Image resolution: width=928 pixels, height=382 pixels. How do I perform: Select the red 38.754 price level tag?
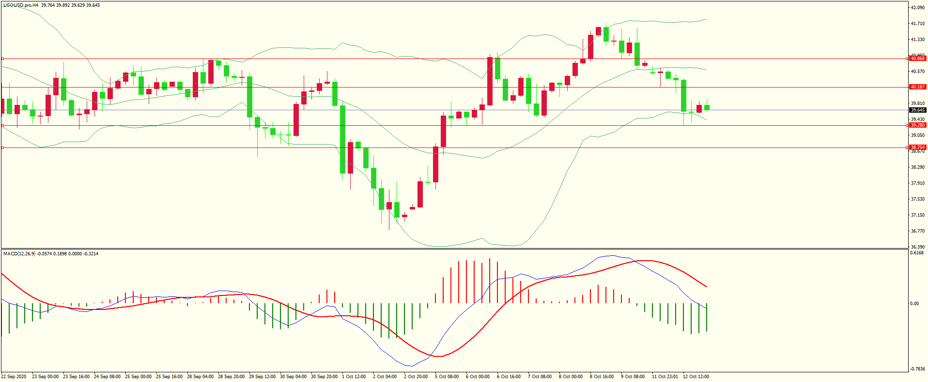(x=918, y=147)
